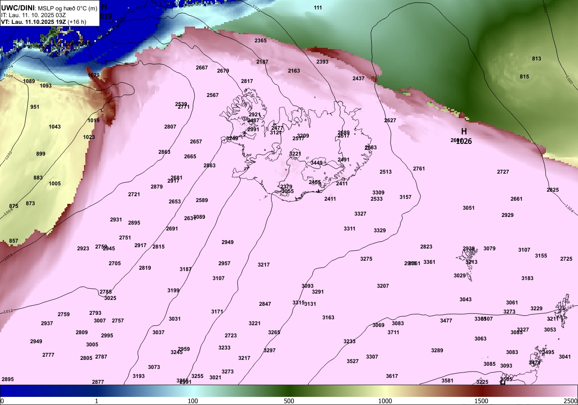
Task: Click the height value 2823
Action: click(426, 247)
